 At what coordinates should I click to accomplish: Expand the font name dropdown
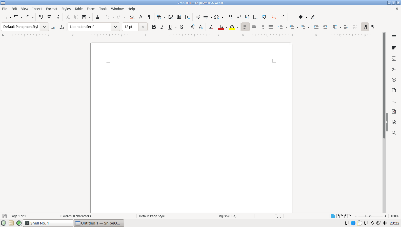(x=115, y=27)
